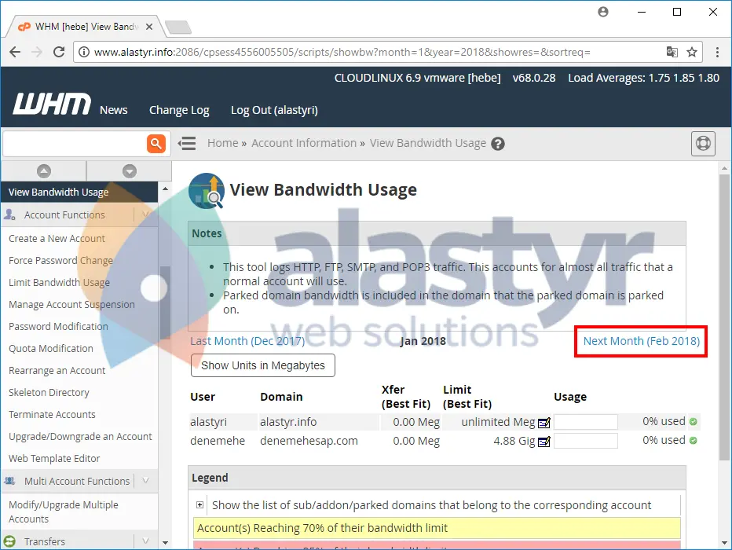Screen dimensions: 732x550
Task: Jump up the sidebar with up arrow
Action: pyautogui.click(x=44, y=171)
